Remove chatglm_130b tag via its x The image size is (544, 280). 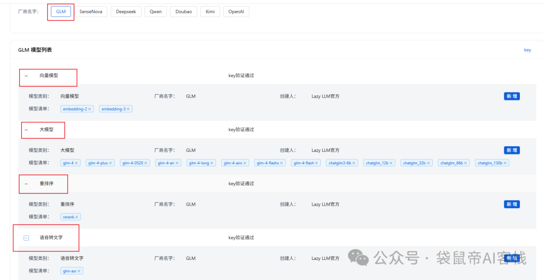click(x=505, y=163)
